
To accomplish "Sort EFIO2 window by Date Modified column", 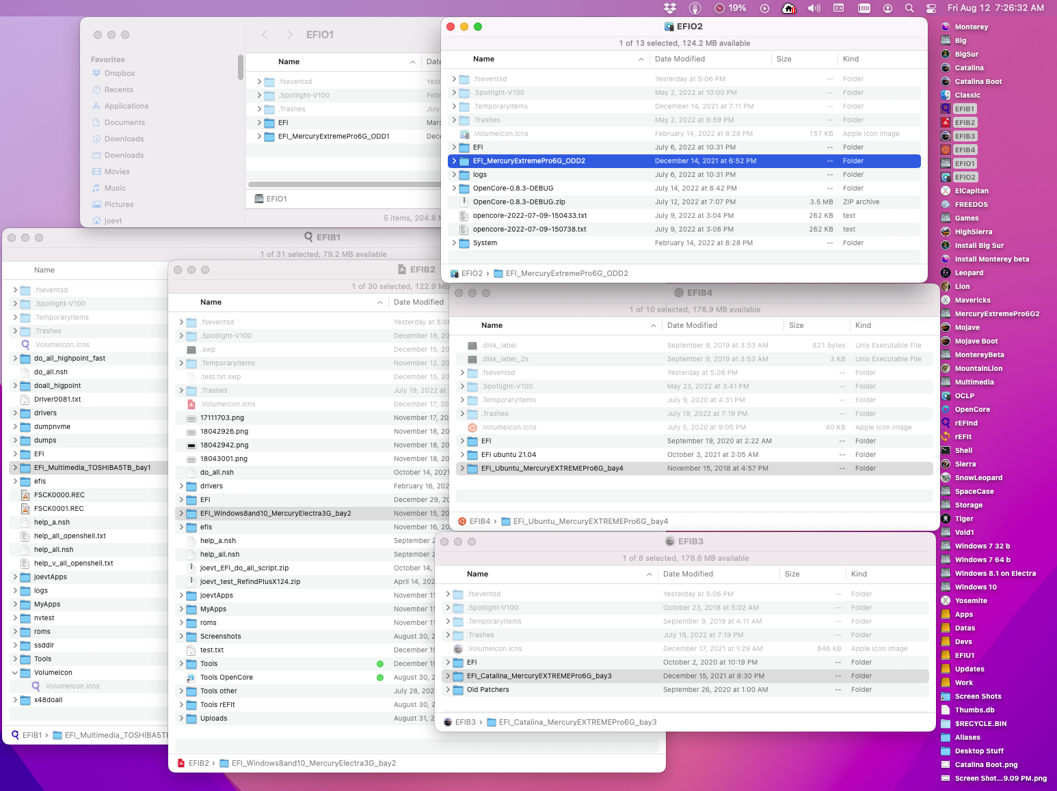I will (x=680, y=59).
